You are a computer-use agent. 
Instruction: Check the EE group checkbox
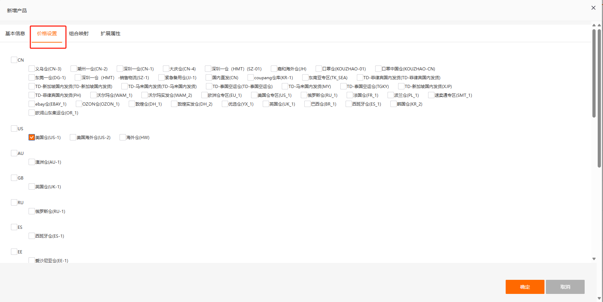click(x=14, y=252)
